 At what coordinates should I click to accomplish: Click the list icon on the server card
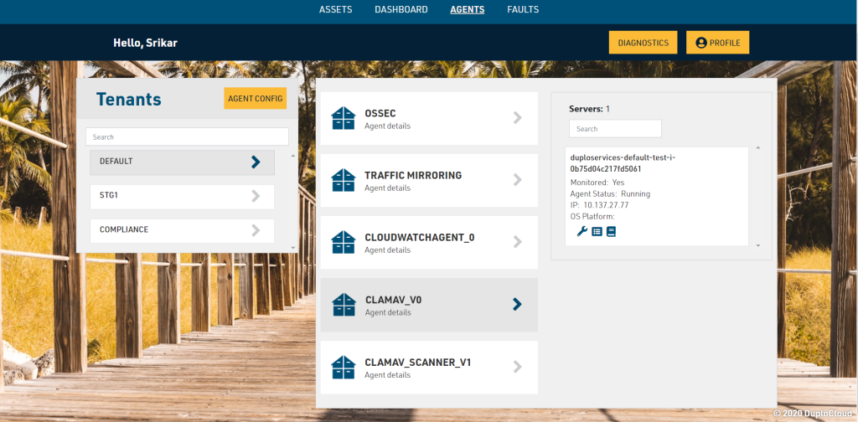coord(597,231)
